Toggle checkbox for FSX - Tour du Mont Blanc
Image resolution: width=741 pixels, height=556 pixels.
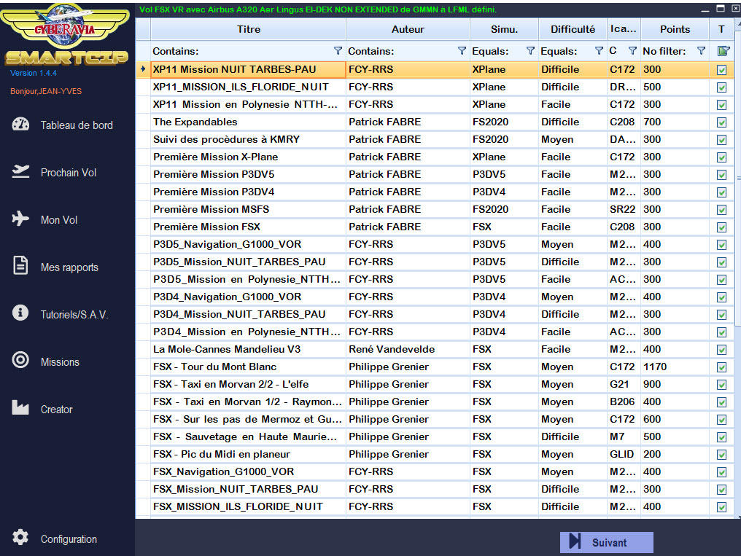[721, 367]
